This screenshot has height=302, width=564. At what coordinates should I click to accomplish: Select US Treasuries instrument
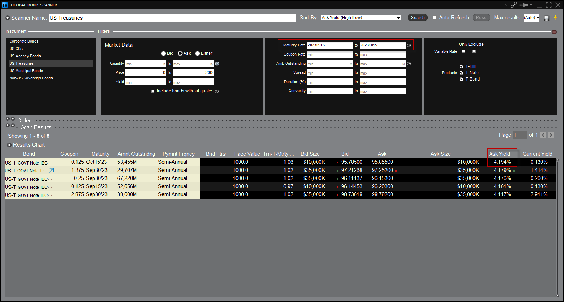pyautogui.click(x=51, y=63)
